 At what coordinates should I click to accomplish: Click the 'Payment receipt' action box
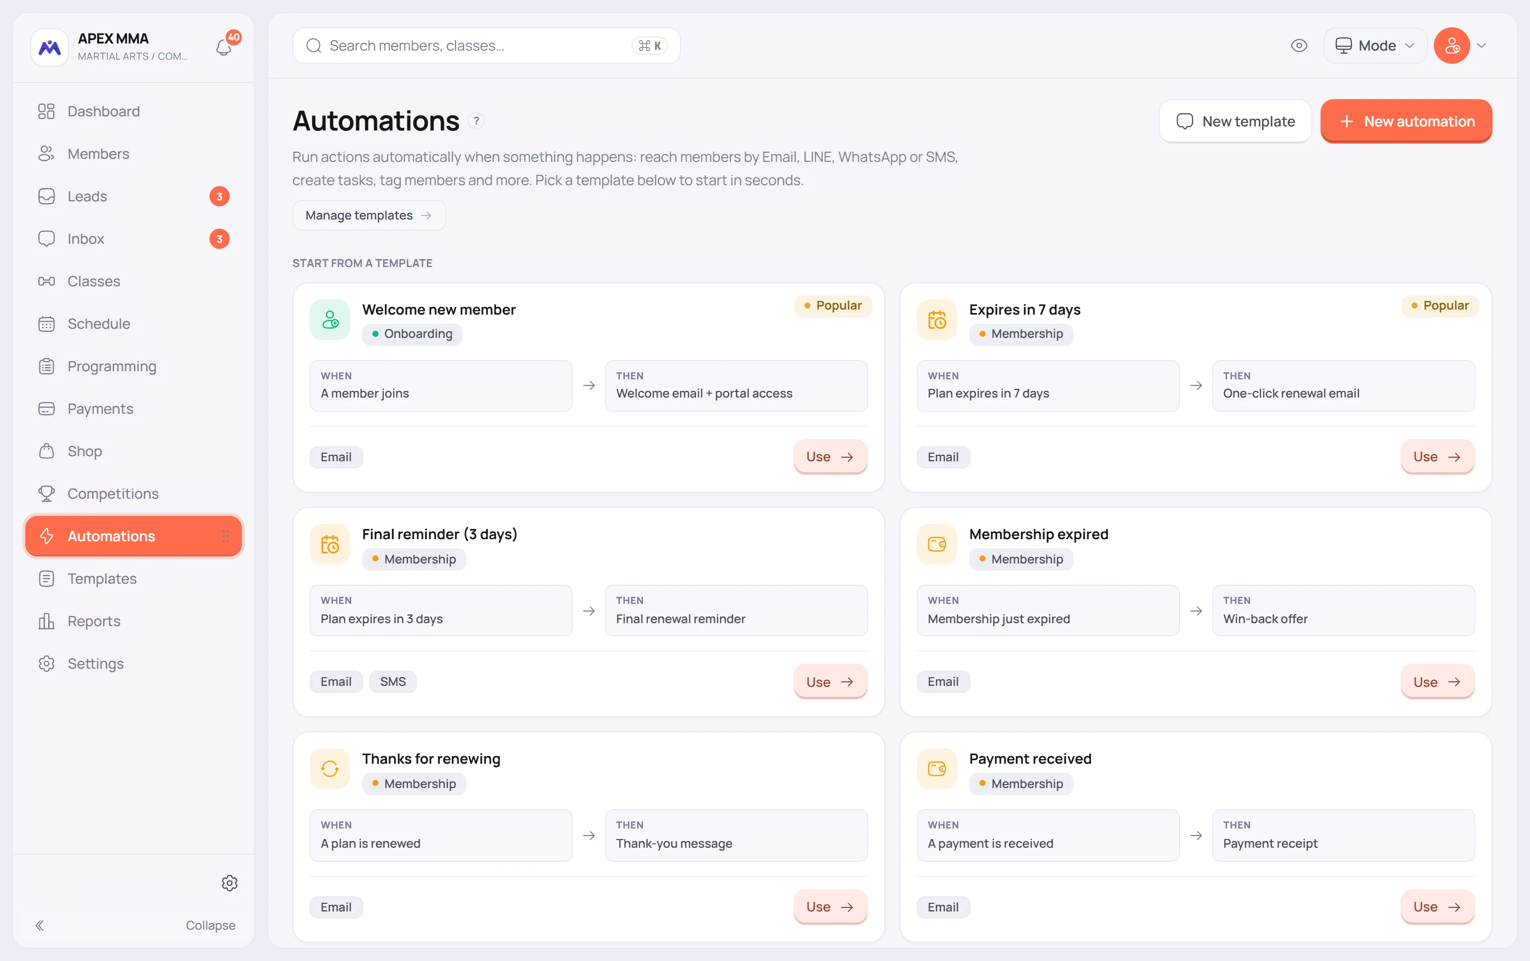pyautogui.click(x=1343, y=835)
